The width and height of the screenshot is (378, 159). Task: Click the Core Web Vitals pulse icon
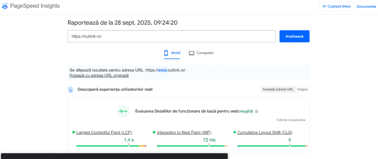123,111
